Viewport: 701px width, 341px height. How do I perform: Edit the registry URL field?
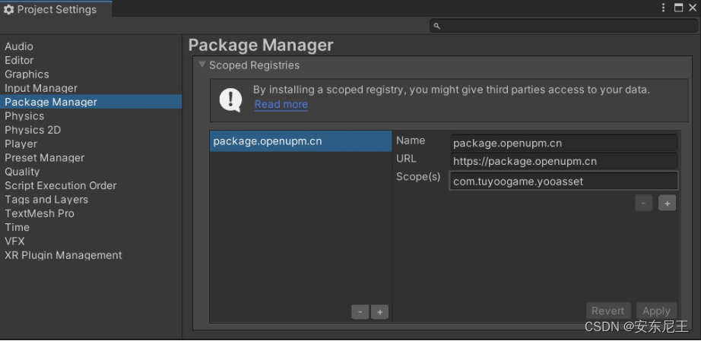[563, 161]
